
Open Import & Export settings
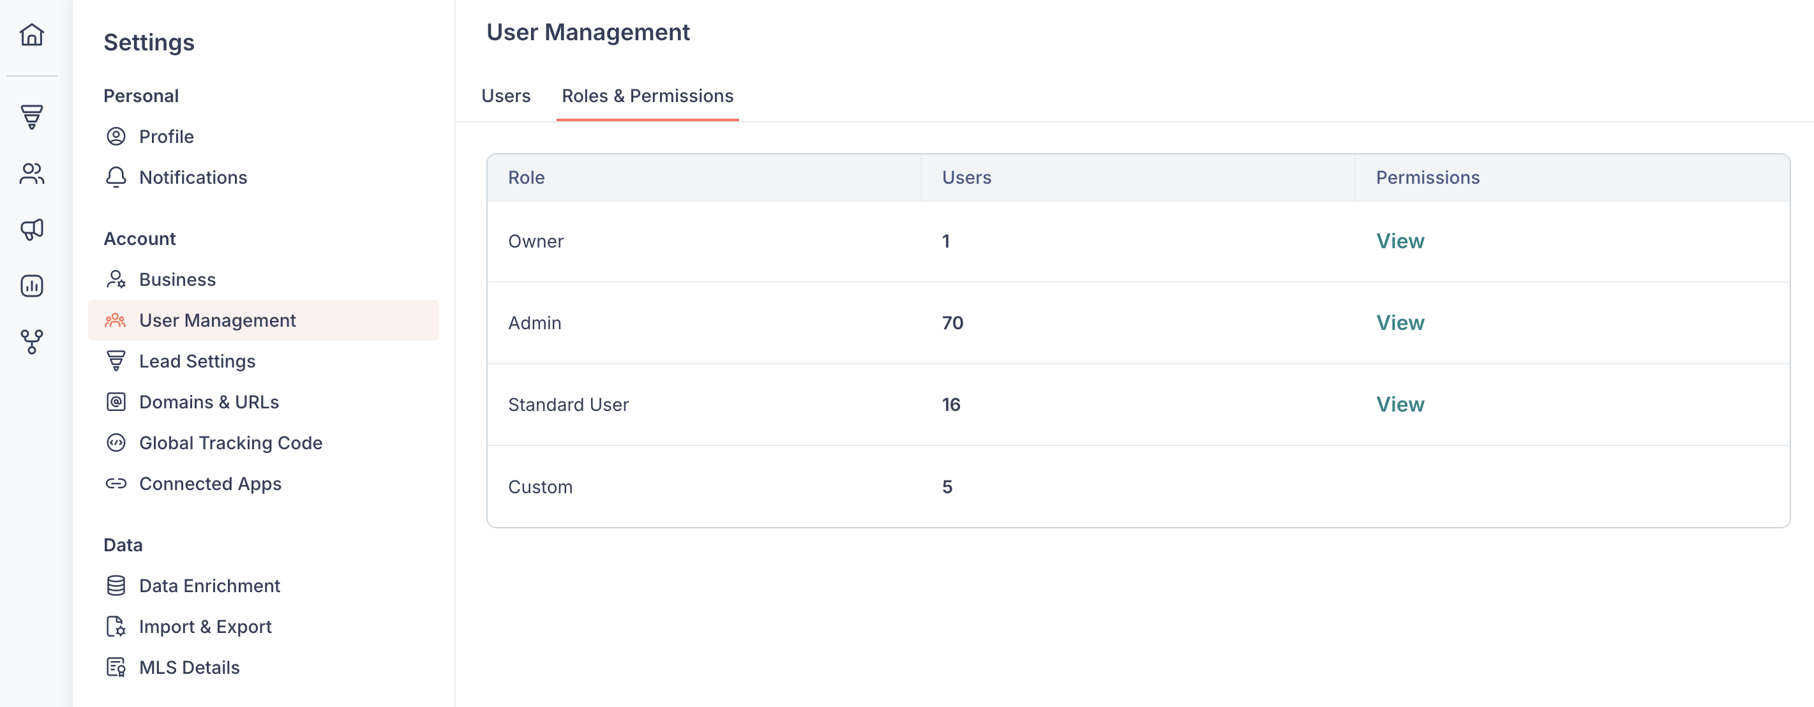[264, 627]
